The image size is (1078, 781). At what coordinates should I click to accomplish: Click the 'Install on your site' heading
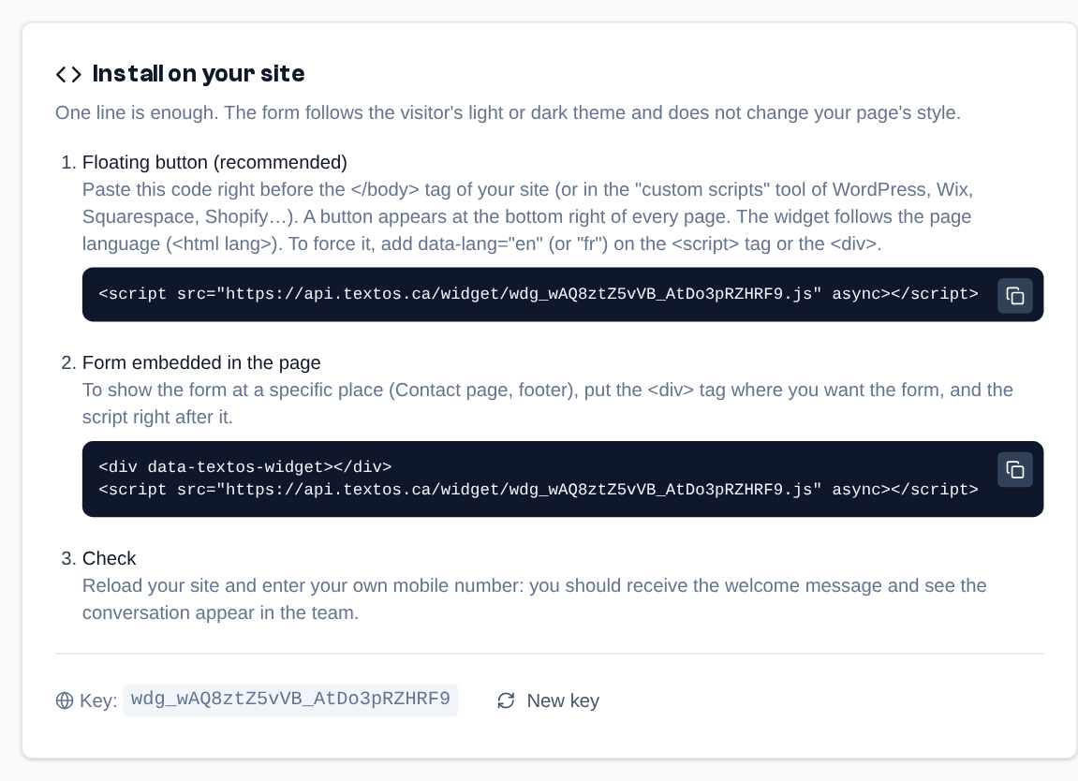199,74
